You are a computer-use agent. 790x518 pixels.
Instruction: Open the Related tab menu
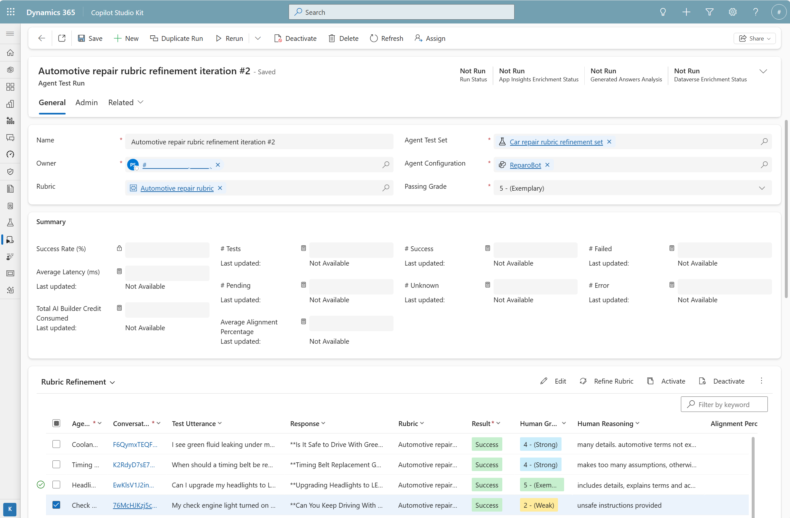point(125,103)
